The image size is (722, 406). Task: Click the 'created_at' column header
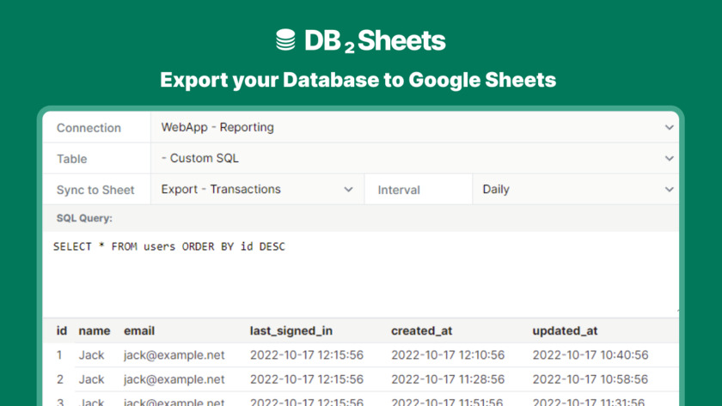[x=422, y=331]
